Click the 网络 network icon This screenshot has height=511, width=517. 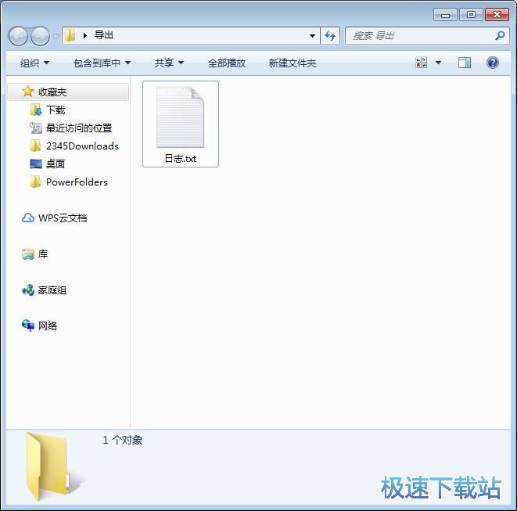(28, 326)
